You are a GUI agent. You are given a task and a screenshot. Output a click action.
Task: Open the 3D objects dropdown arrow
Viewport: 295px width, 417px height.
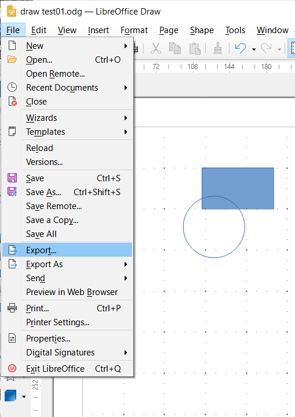tap(24, 397)
